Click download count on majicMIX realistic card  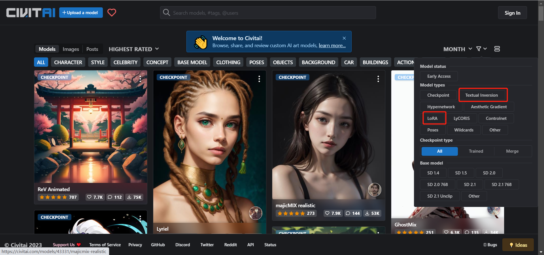[x=372, y=213]
